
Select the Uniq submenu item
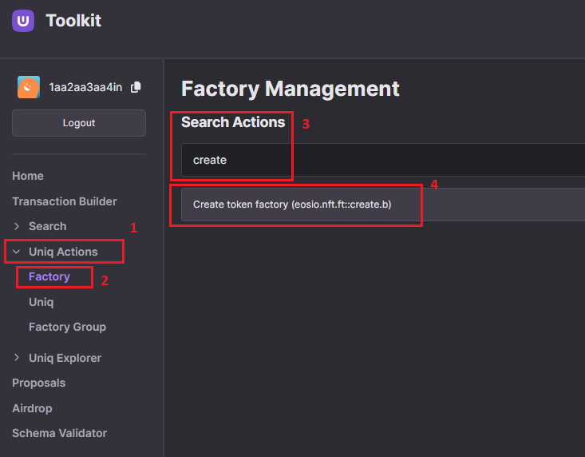[41, 302]
